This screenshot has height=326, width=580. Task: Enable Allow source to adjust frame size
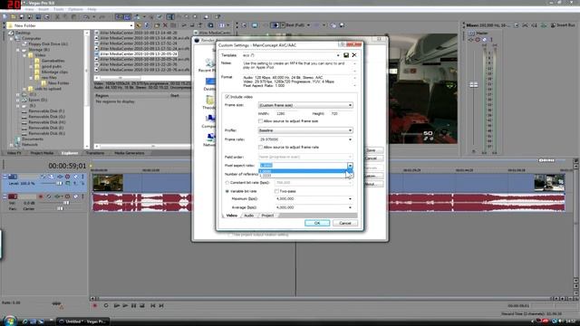tap(260, 121)
